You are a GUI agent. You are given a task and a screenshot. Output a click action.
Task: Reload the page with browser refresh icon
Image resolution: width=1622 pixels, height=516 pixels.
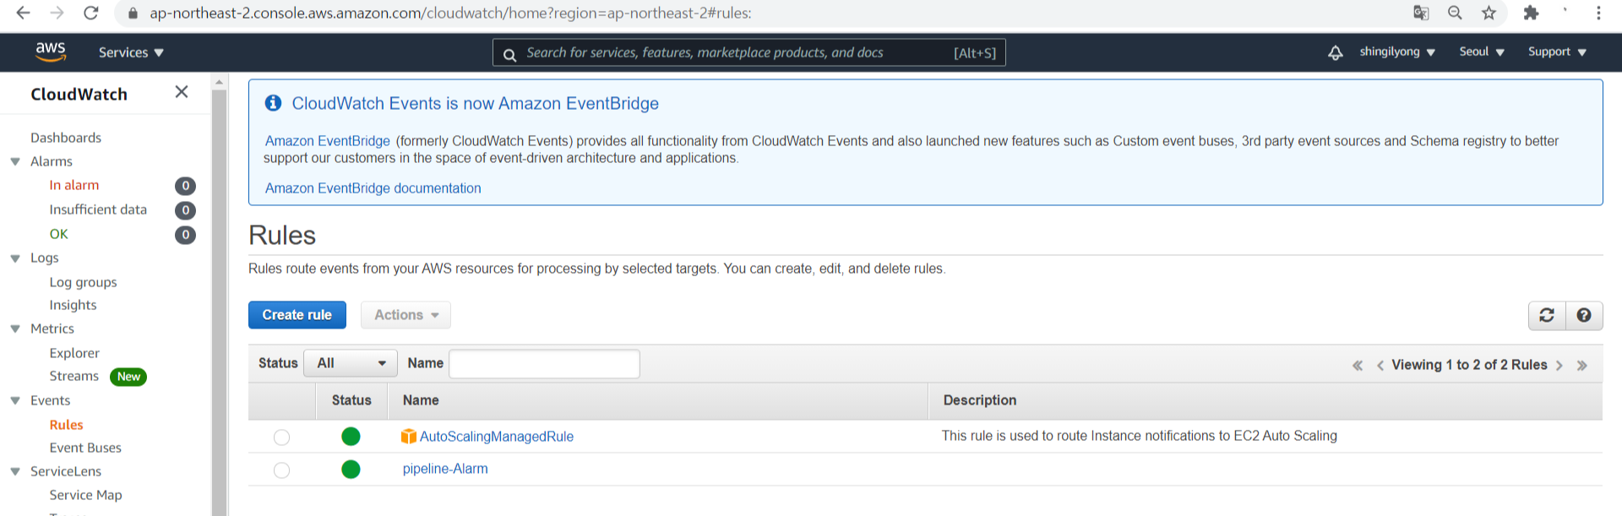point(91,13)
